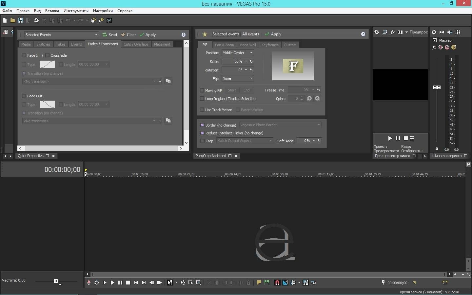This screenshot has width=472, height=295.
Task: Click the downmix output icon on master bus
Action: click(x=442, y=32)
